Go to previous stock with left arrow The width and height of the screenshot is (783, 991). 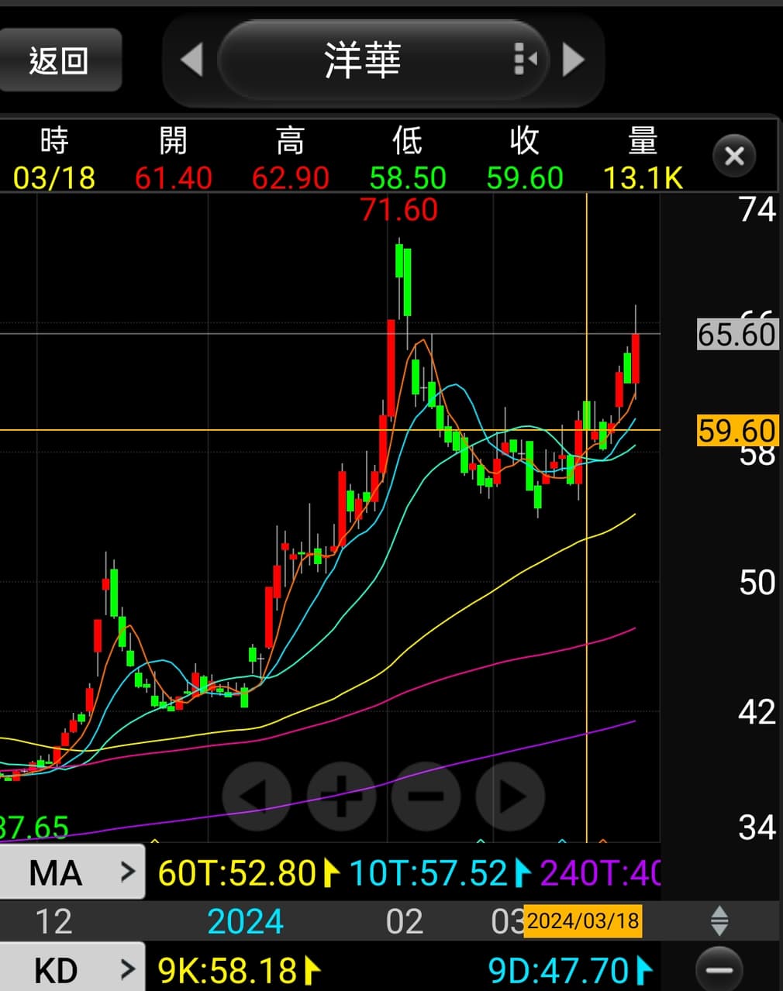coord(191,60)
